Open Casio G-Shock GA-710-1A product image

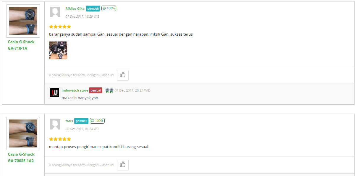tap(23, 21)
